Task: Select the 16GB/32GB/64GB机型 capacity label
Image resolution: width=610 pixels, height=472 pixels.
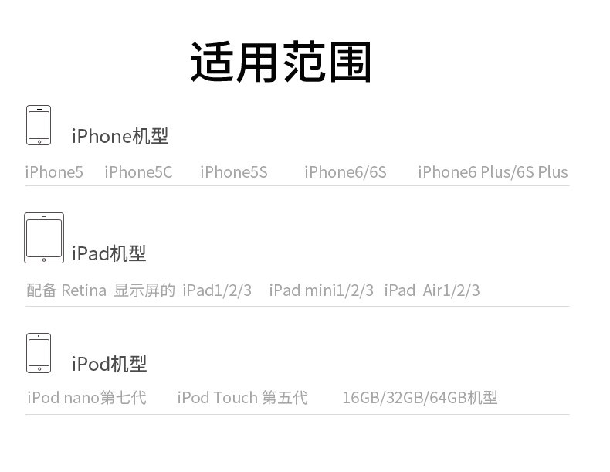Action: coord(420,398)
